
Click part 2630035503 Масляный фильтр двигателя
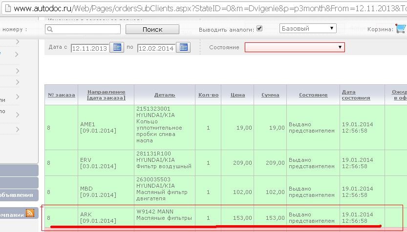162,189
